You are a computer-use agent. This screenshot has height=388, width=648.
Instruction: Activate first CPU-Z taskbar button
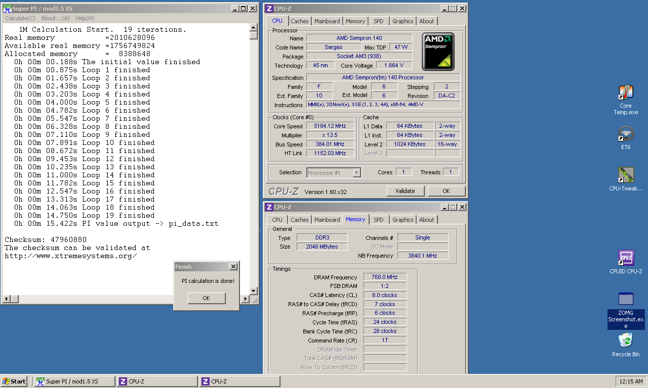click(x=157, y=381)
